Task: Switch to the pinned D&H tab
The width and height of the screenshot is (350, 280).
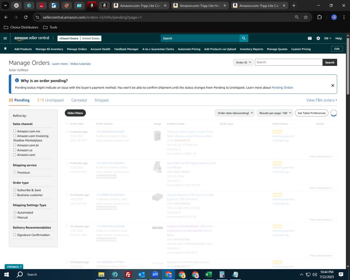Action: coord(42,5)
